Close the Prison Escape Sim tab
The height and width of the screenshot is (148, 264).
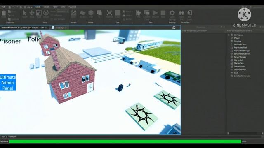tap(46, 28)
